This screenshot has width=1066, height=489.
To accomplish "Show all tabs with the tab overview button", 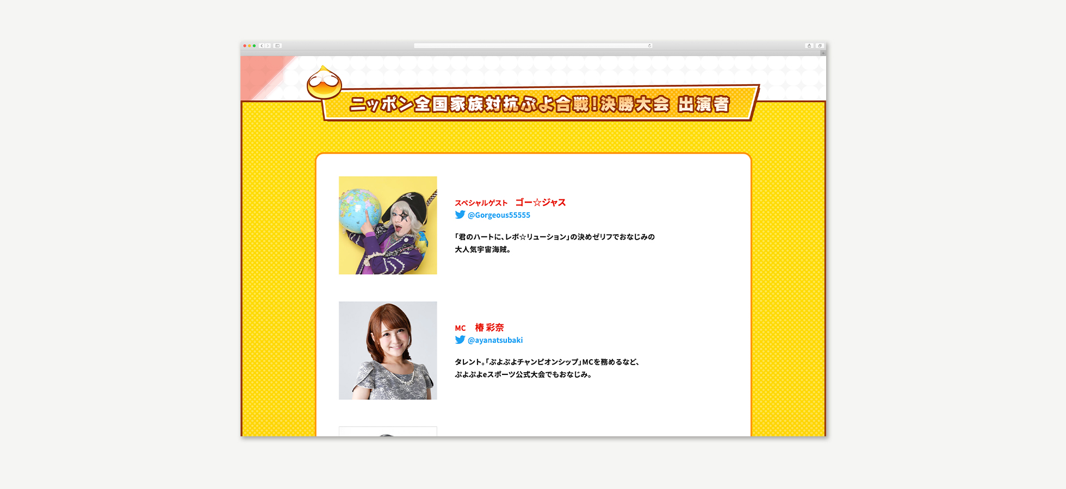I will tap(820, 46).
